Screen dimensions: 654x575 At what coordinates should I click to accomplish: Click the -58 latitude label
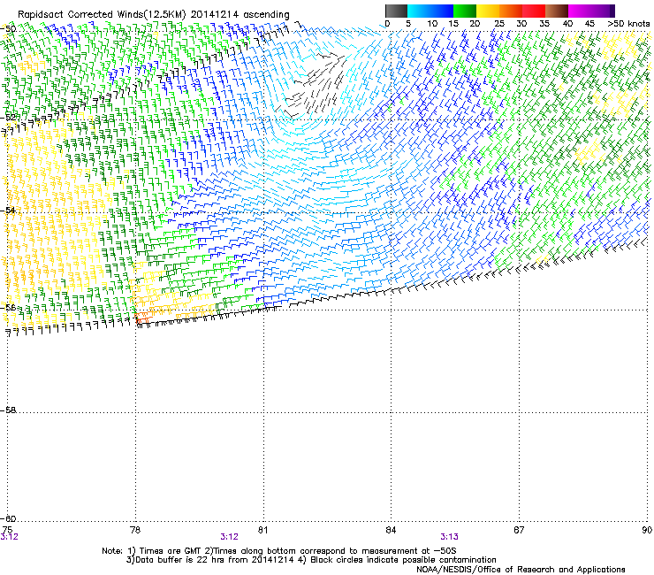[x=9, y=410]
